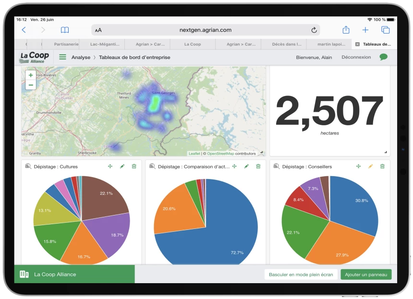Click Basculer en mode plein écran
Screen dimensions: 413x299
pos(301,275)
